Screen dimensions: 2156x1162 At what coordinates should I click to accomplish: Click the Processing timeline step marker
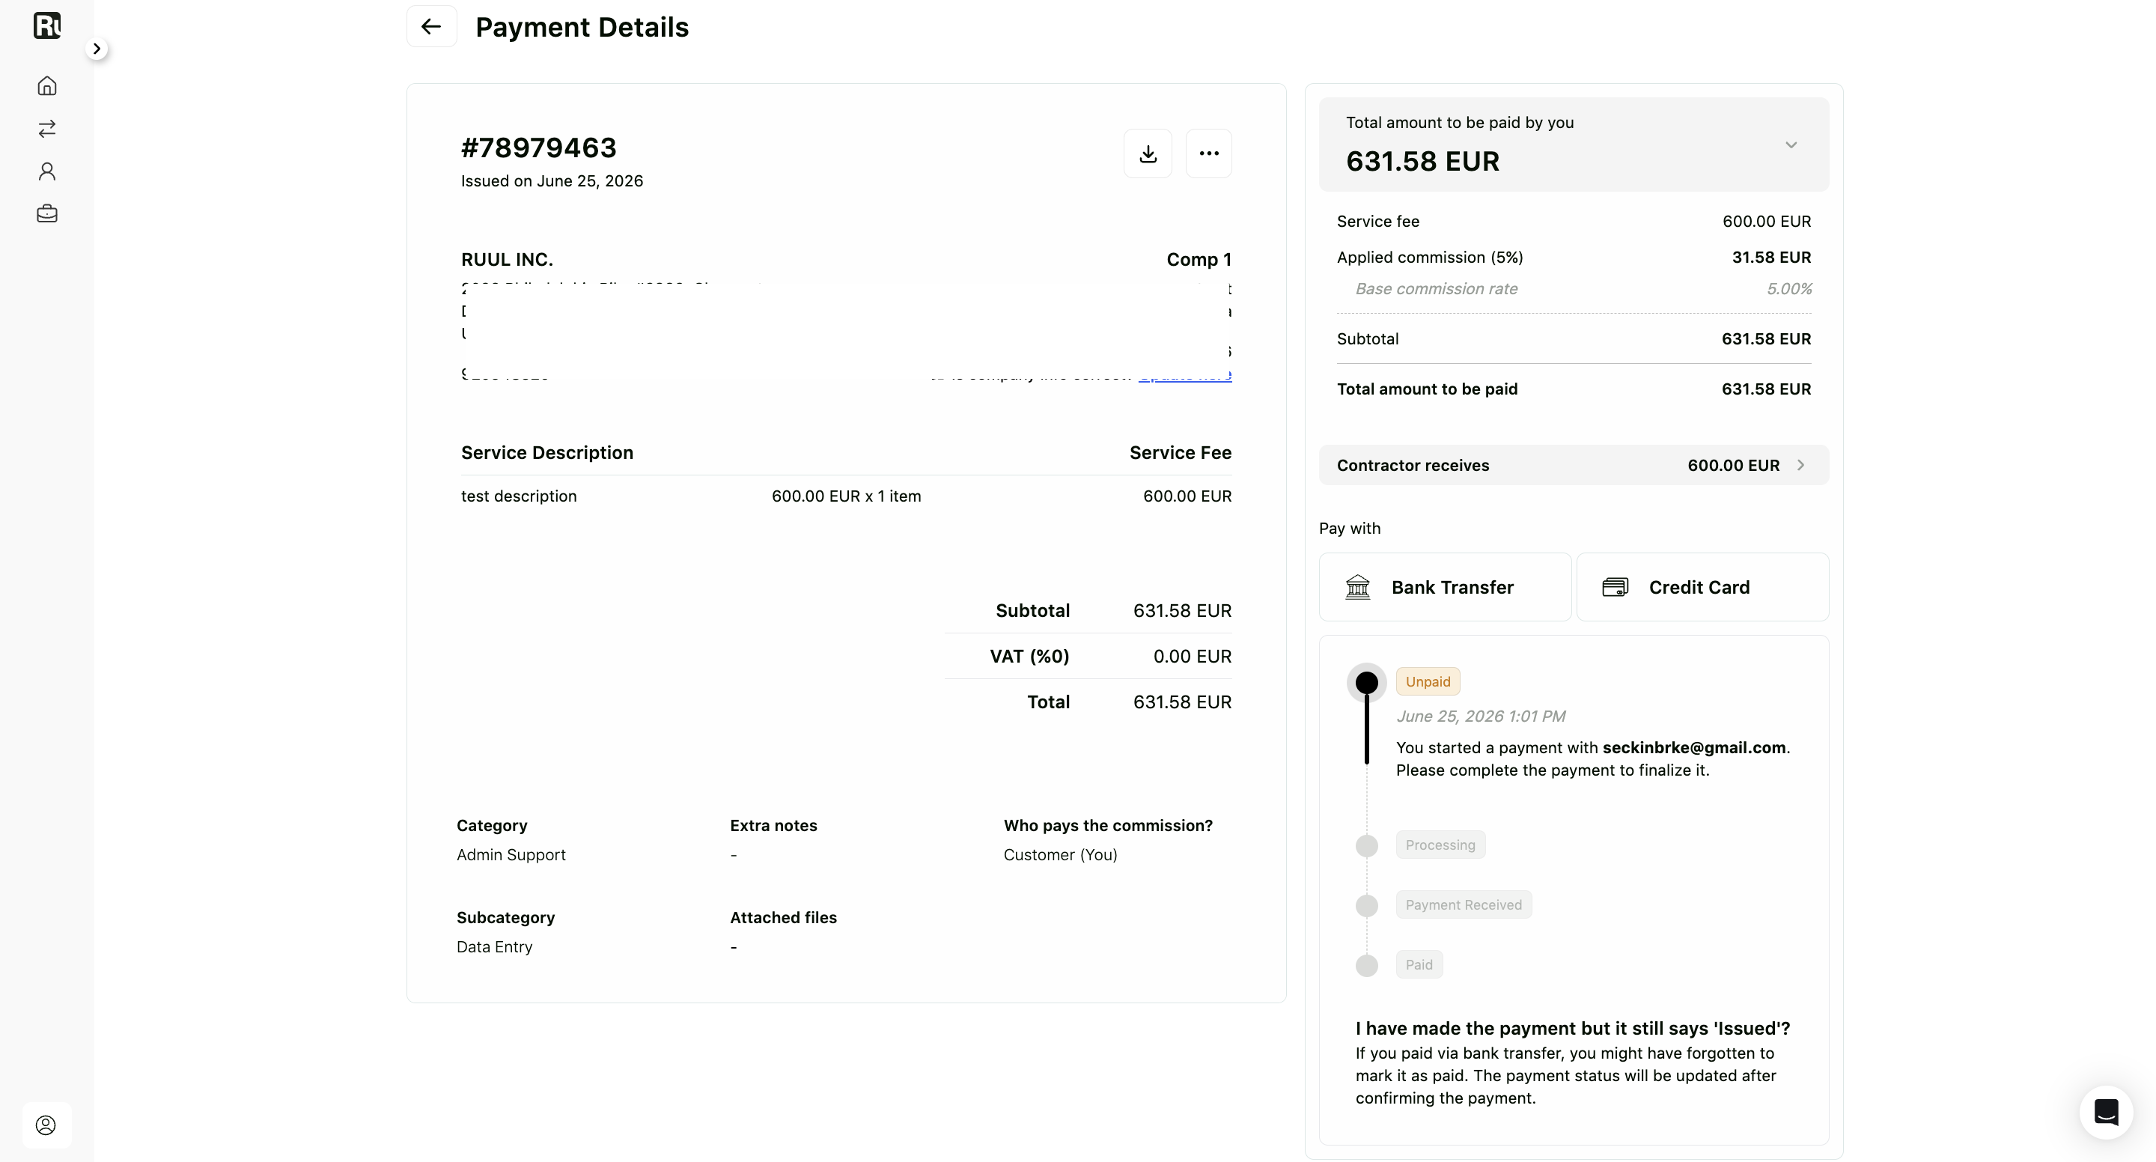(1366, 845)
